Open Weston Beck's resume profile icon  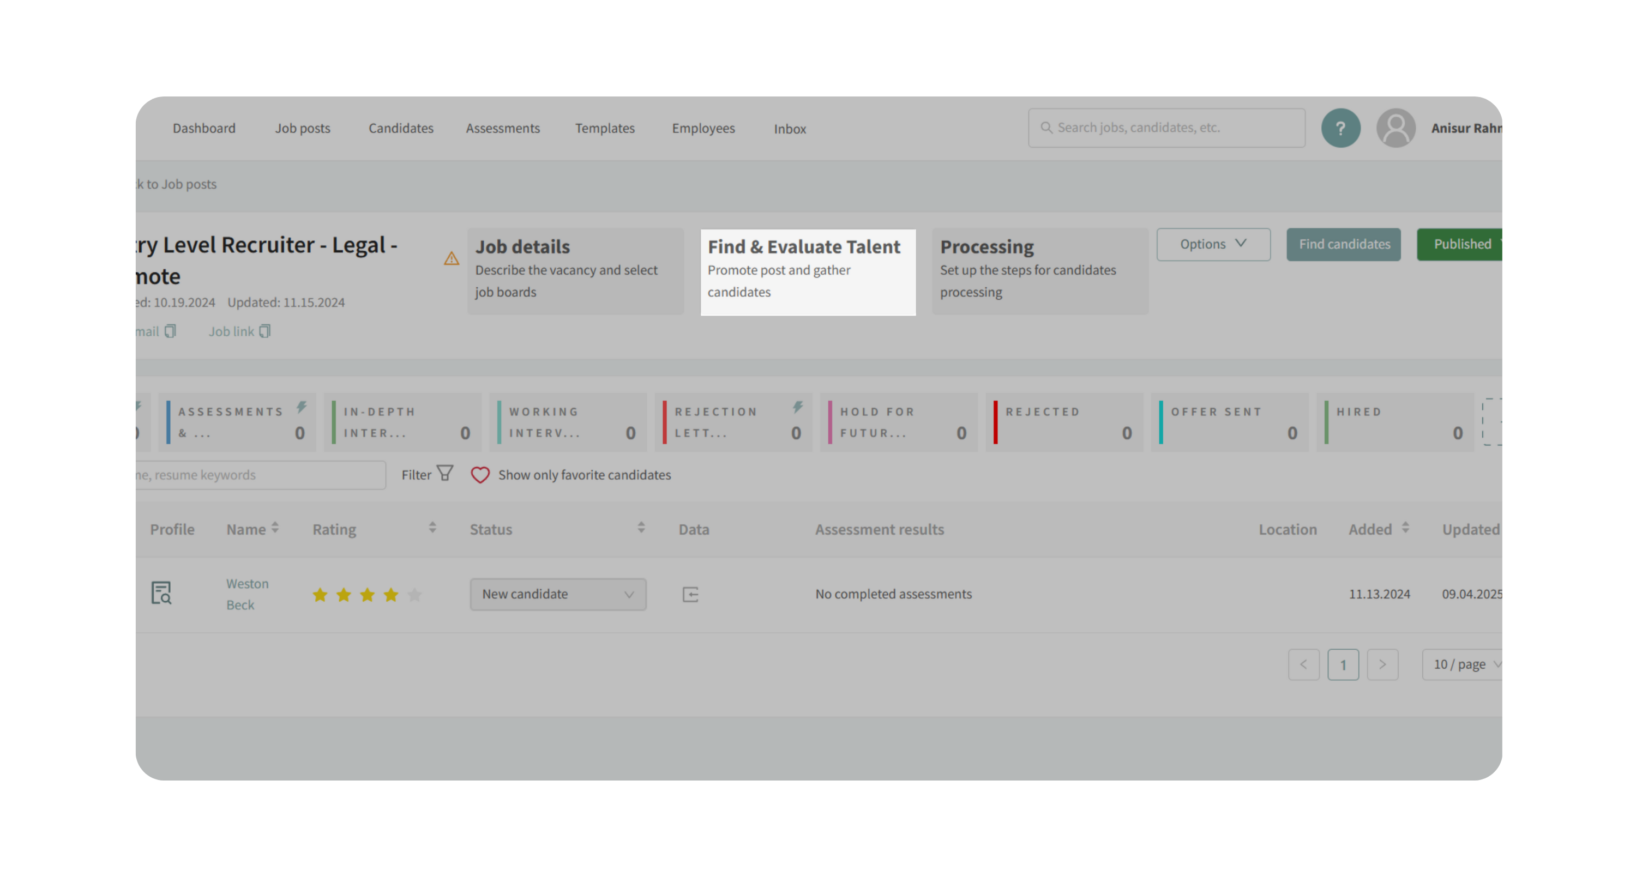(161, 592)
